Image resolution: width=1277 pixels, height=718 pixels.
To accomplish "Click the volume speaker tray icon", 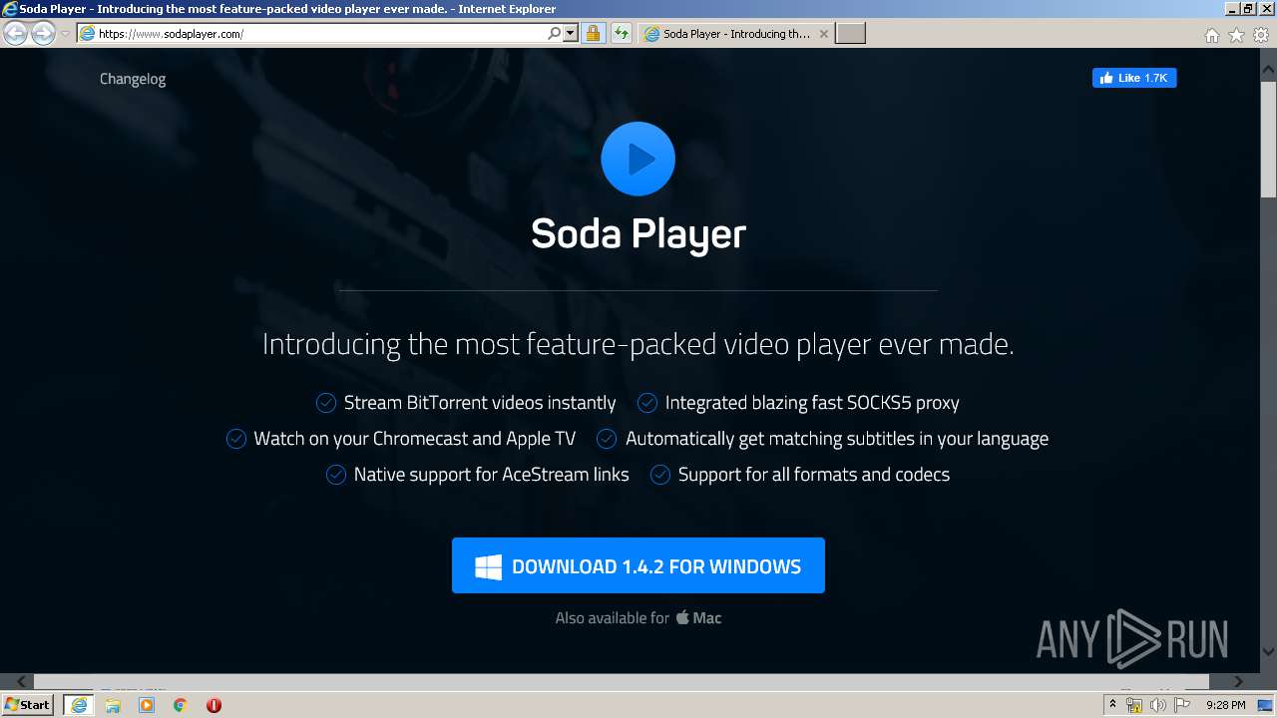I will (1158, 705).
